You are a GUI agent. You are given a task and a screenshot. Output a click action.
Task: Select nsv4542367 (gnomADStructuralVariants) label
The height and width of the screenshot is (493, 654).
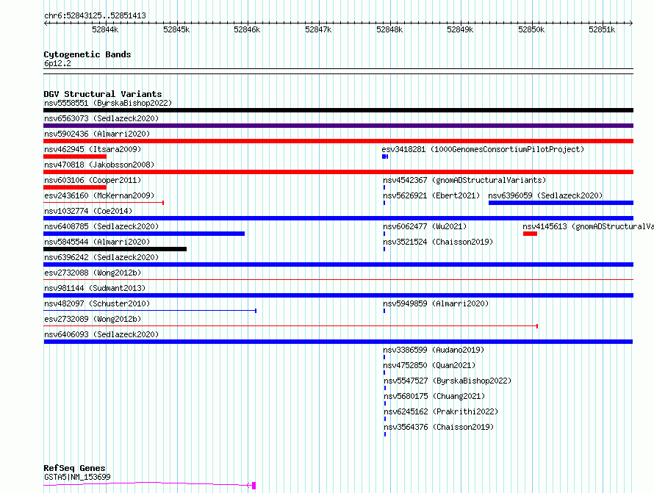[464, 180]
